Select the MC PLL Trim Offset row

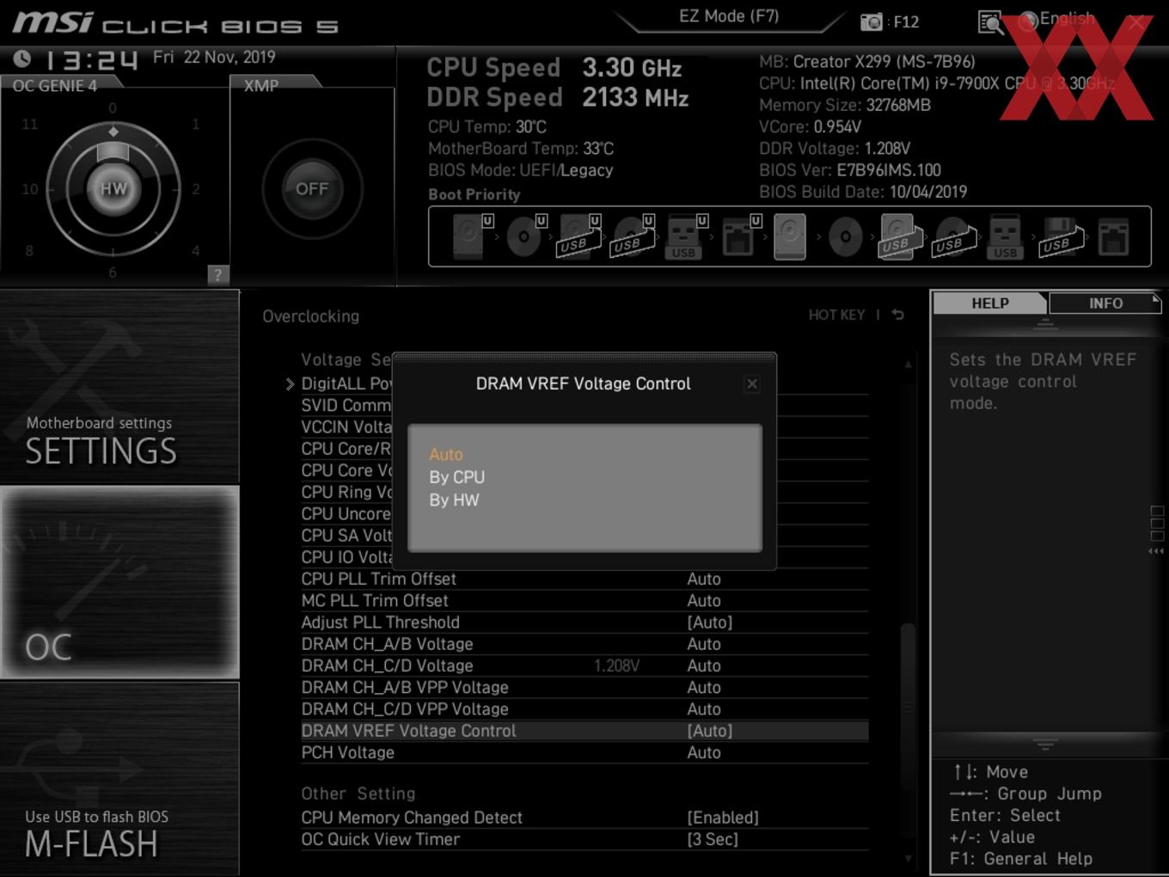tap(584, 601)
